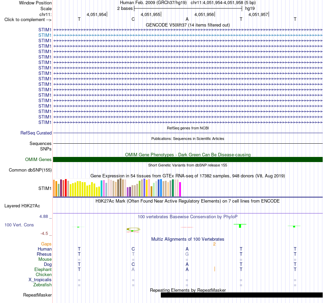
Task: Click the RepeatMasker track label
Action: click(37, 295)
